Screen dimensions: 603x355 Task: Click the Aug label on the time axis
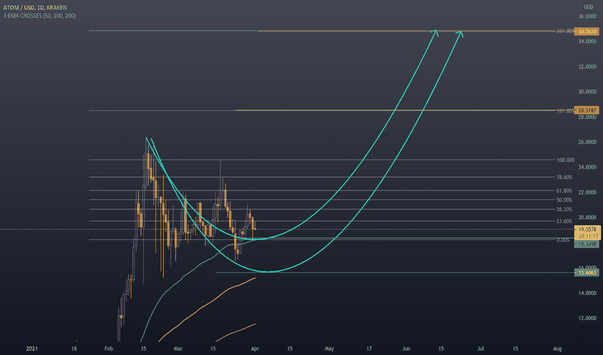click(557, 349)
